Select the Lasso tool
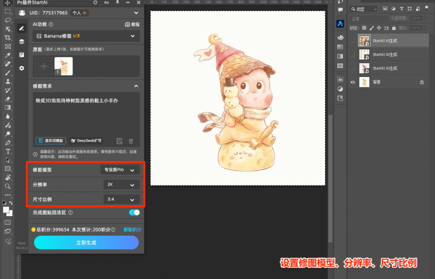435x279 pixels. (8, 20)
